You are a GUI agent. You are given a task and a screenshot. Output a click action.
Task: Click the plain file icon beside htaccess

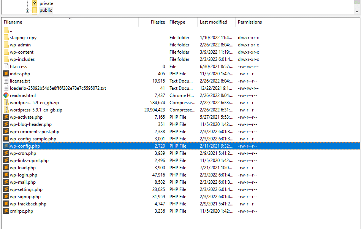pos(5,66)
